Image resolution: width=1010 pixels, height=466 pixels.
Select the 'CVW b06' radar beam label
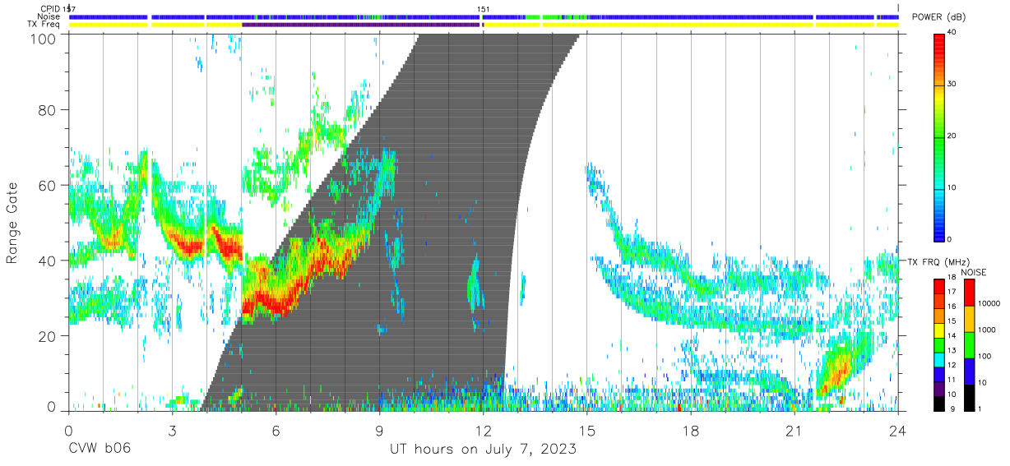[99, 450]
